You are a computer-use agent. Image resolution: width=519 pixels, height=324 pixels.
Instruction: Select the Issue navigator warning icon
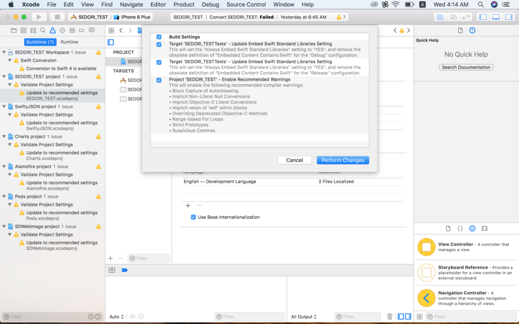[x=53, y=30]
